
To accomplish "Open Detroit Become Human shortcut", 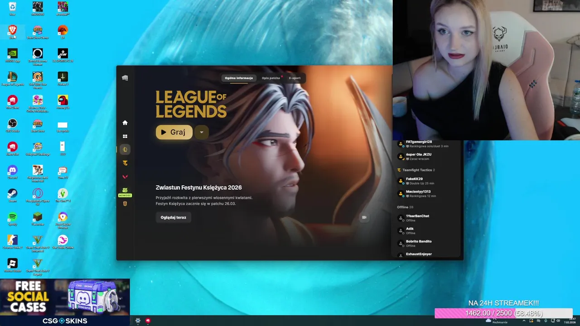I will pyautogui.click(x=38, y=57).
